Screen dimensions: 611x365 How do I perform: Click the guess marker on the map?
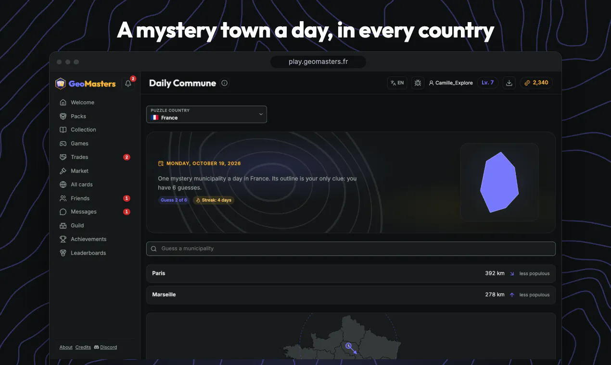348,345
